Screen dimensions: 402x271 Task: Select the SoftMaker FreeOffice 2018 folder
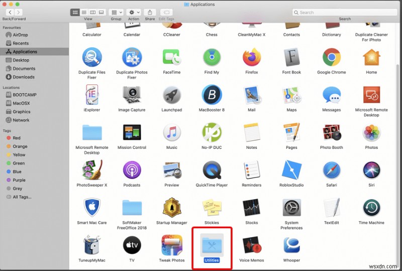pos(132,208)
